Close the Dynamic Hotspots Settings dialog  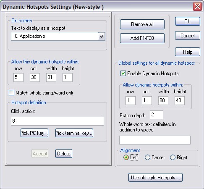[x=197, y=6]
